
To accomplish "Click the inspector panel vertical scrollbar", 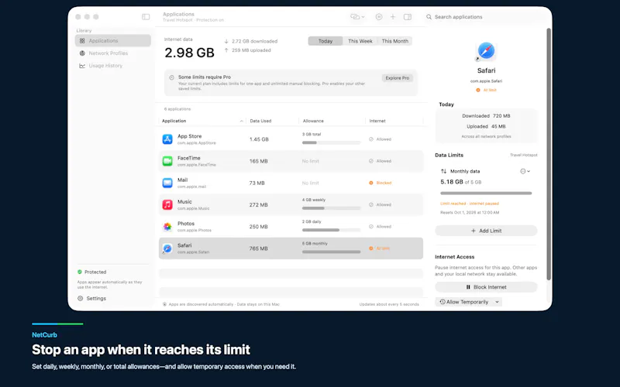I will click(549, 154).
